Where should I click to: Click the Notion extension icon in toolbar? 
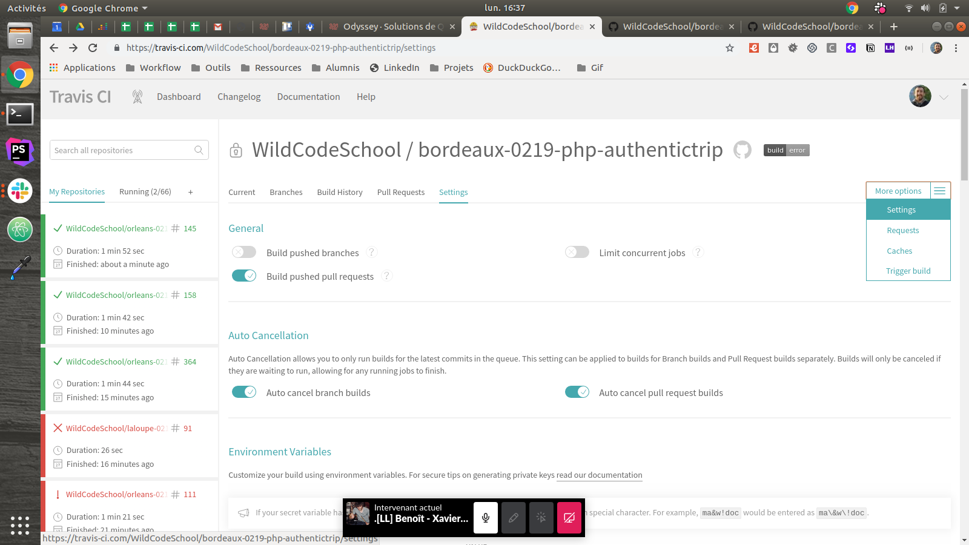point(870,48)
